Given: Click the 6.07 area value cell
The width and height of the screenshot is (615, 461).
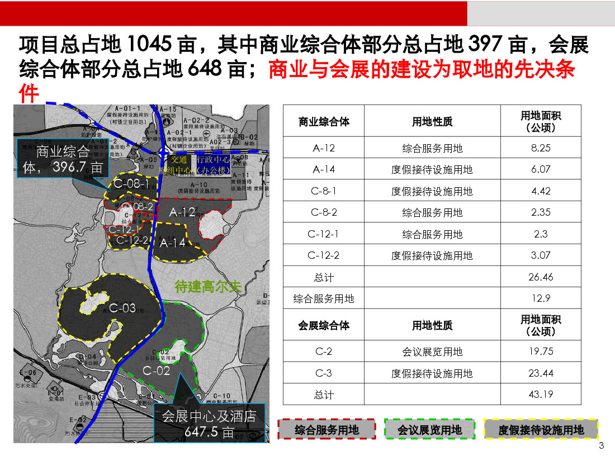Looking at the screenshot, I should click(x=541, y=169).
